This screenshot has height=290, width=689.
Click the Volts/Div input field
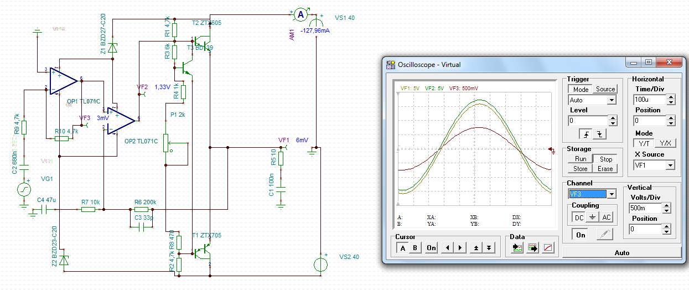645,209
